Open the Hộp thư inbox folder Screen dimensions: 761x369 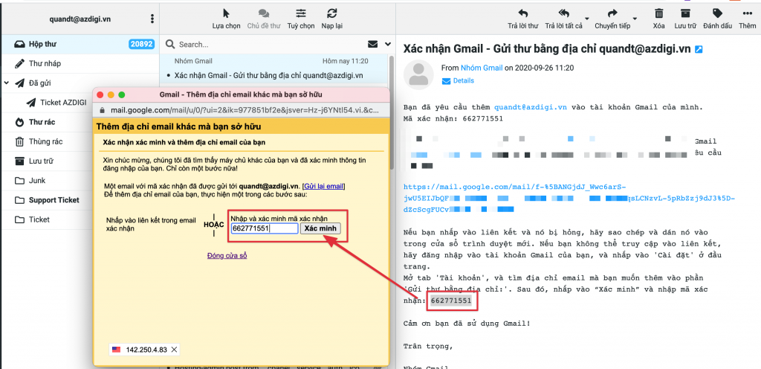(x=80, y=44)
